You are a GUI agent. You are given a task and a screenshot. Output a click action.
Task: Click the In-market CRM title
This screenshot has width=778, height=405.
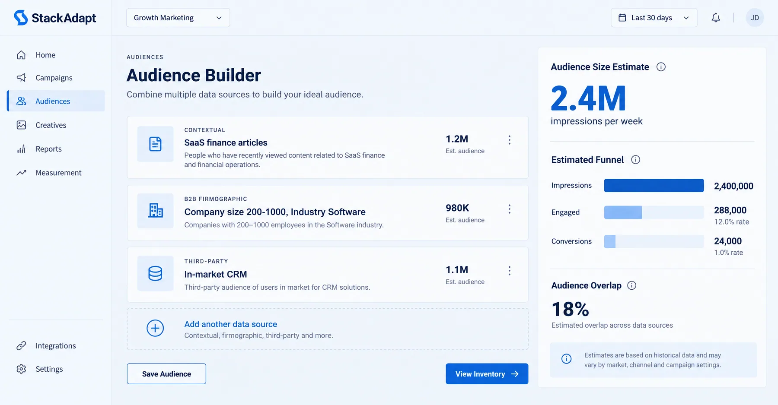(216, 274)
